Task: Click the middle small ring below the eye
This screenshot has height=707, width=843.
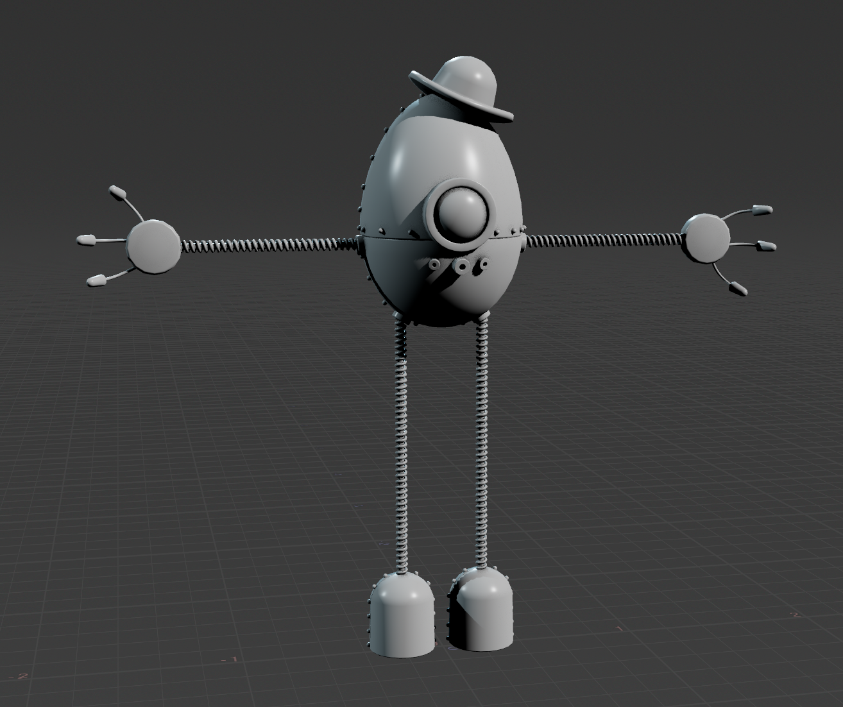Action: click(461, 265)
